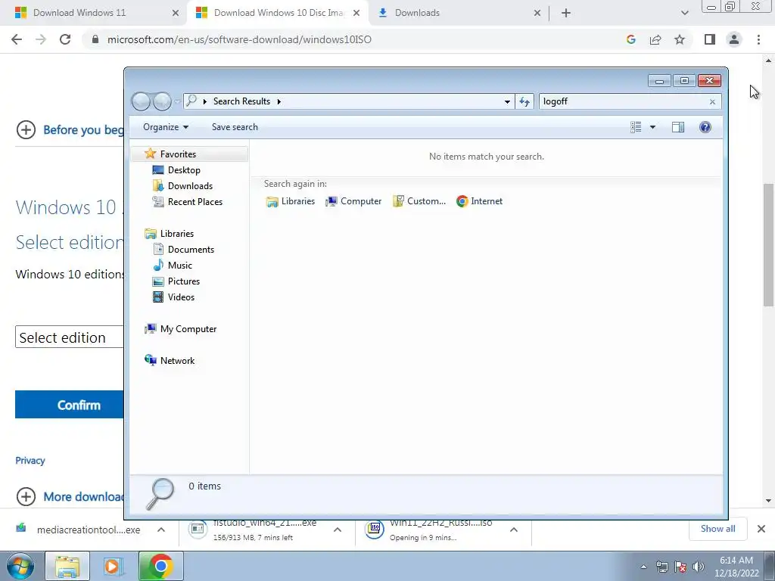
Task: Search again in Computer
Action: (353, 201)
